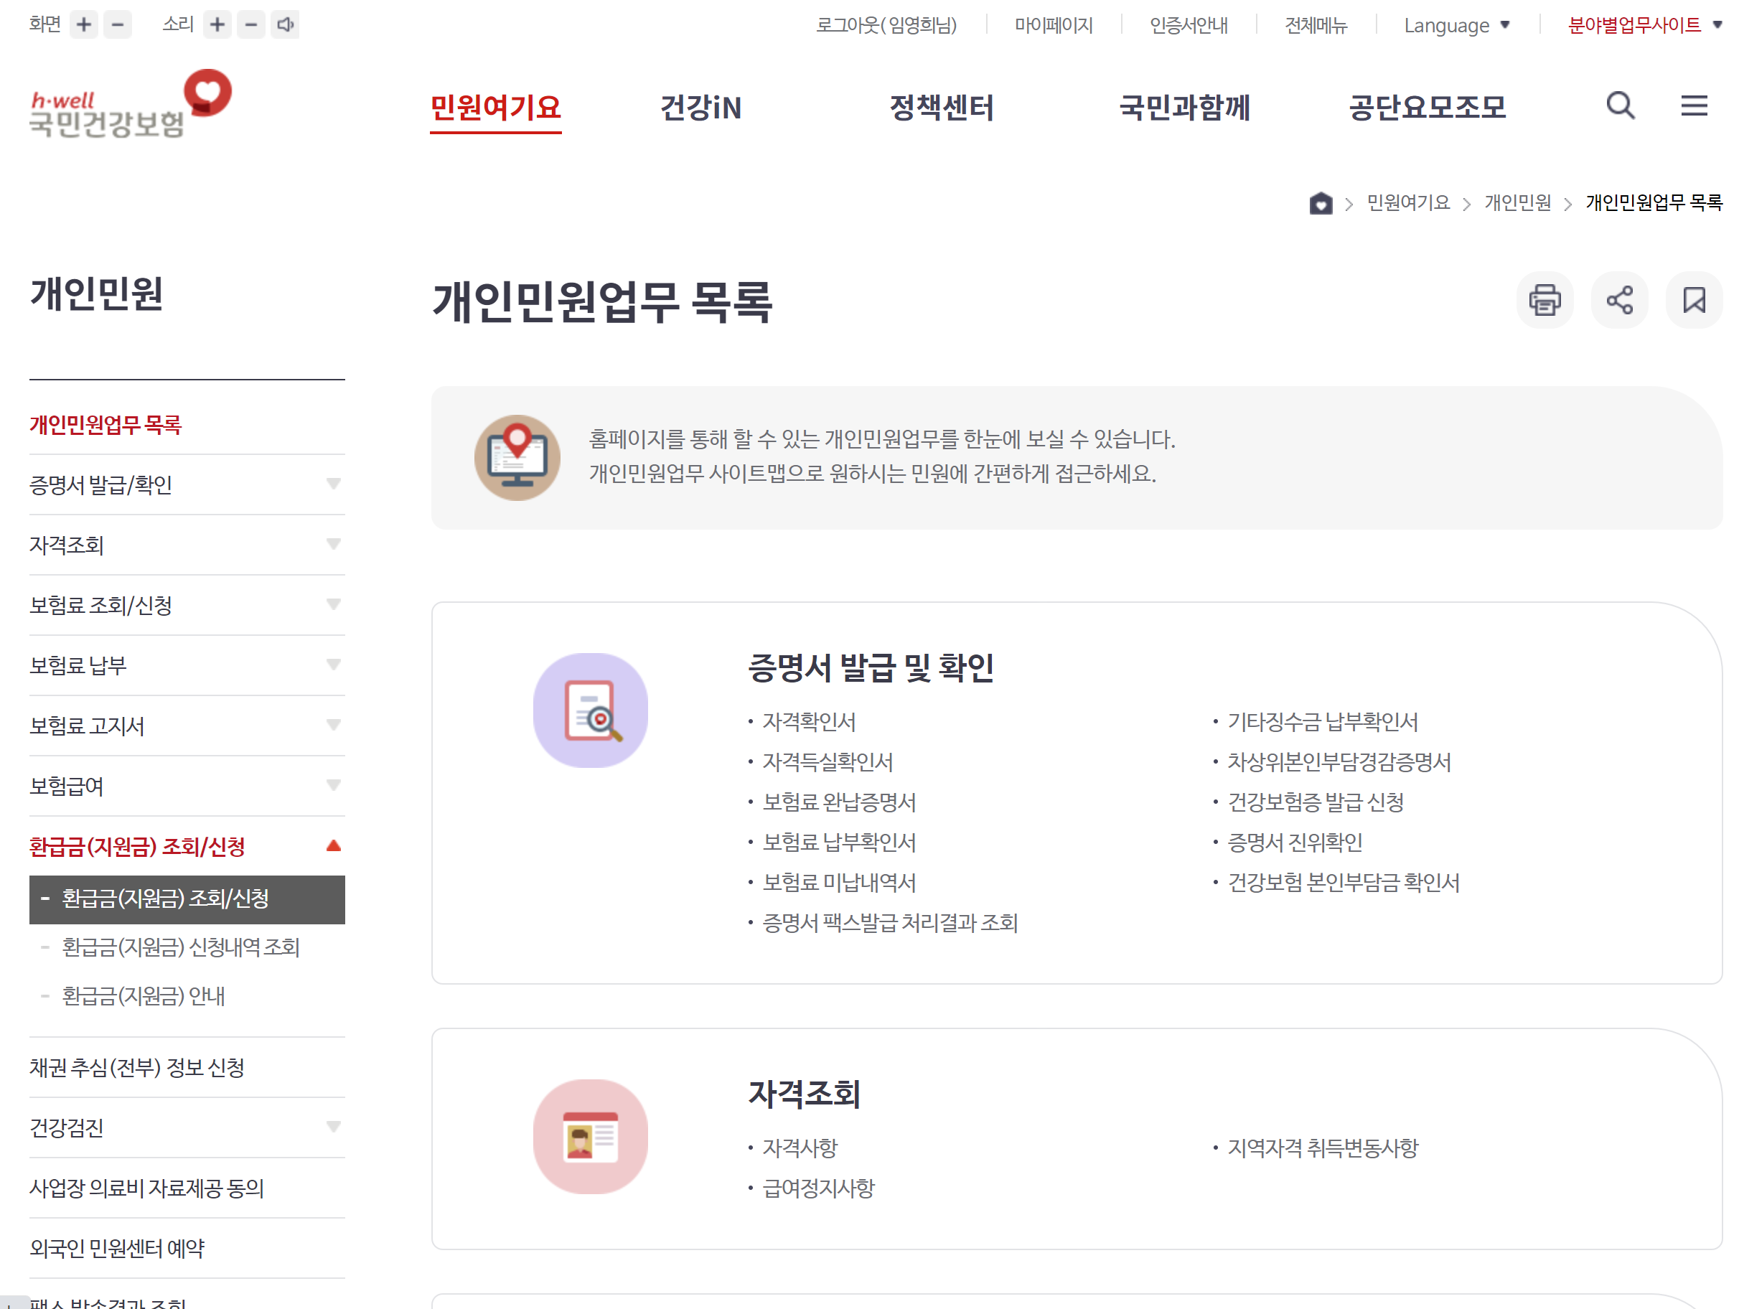Select the 건강iN main tab
This screenshot has width=1739, height=1309.
[x=700, y=108]
